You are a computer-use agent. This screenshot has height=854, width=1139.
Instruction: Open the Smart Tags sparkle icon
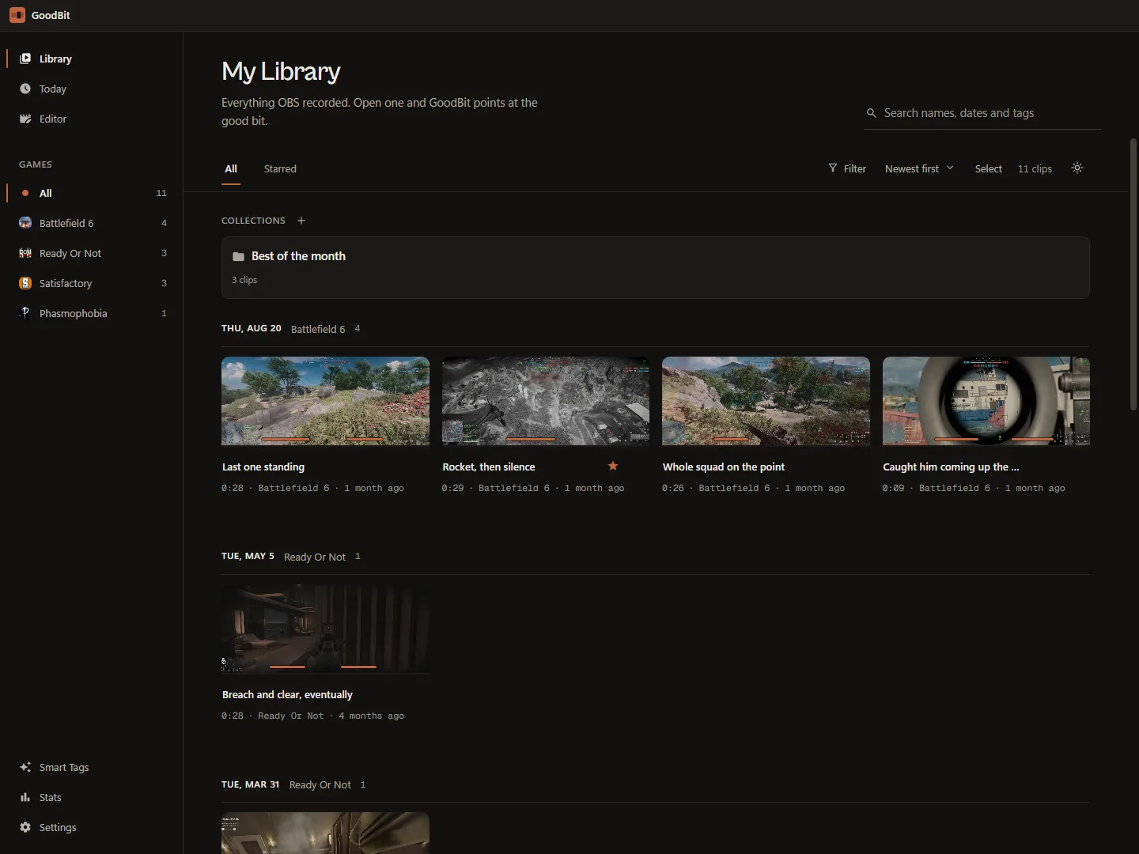[25, 767]
